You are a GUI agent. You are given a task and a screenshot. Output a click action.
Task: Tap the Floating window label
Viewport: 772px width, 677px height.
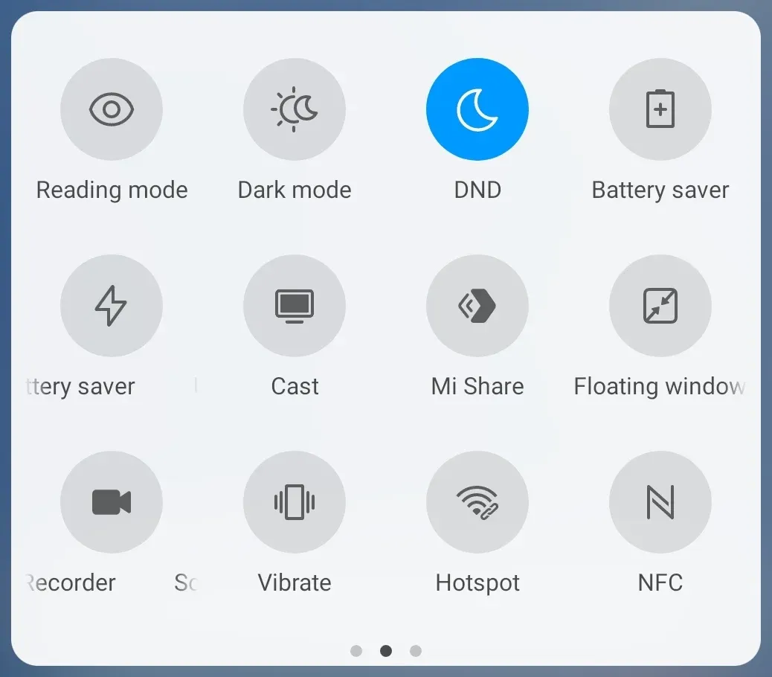[659, 387]
